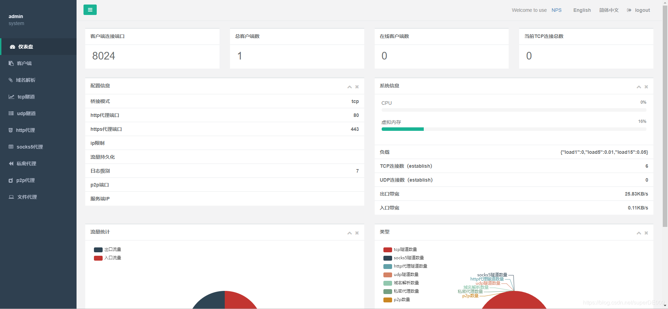The image size is (668, 309).
Task: Click the 客户端 clients icon in sidebar
Action: point(11,63)
